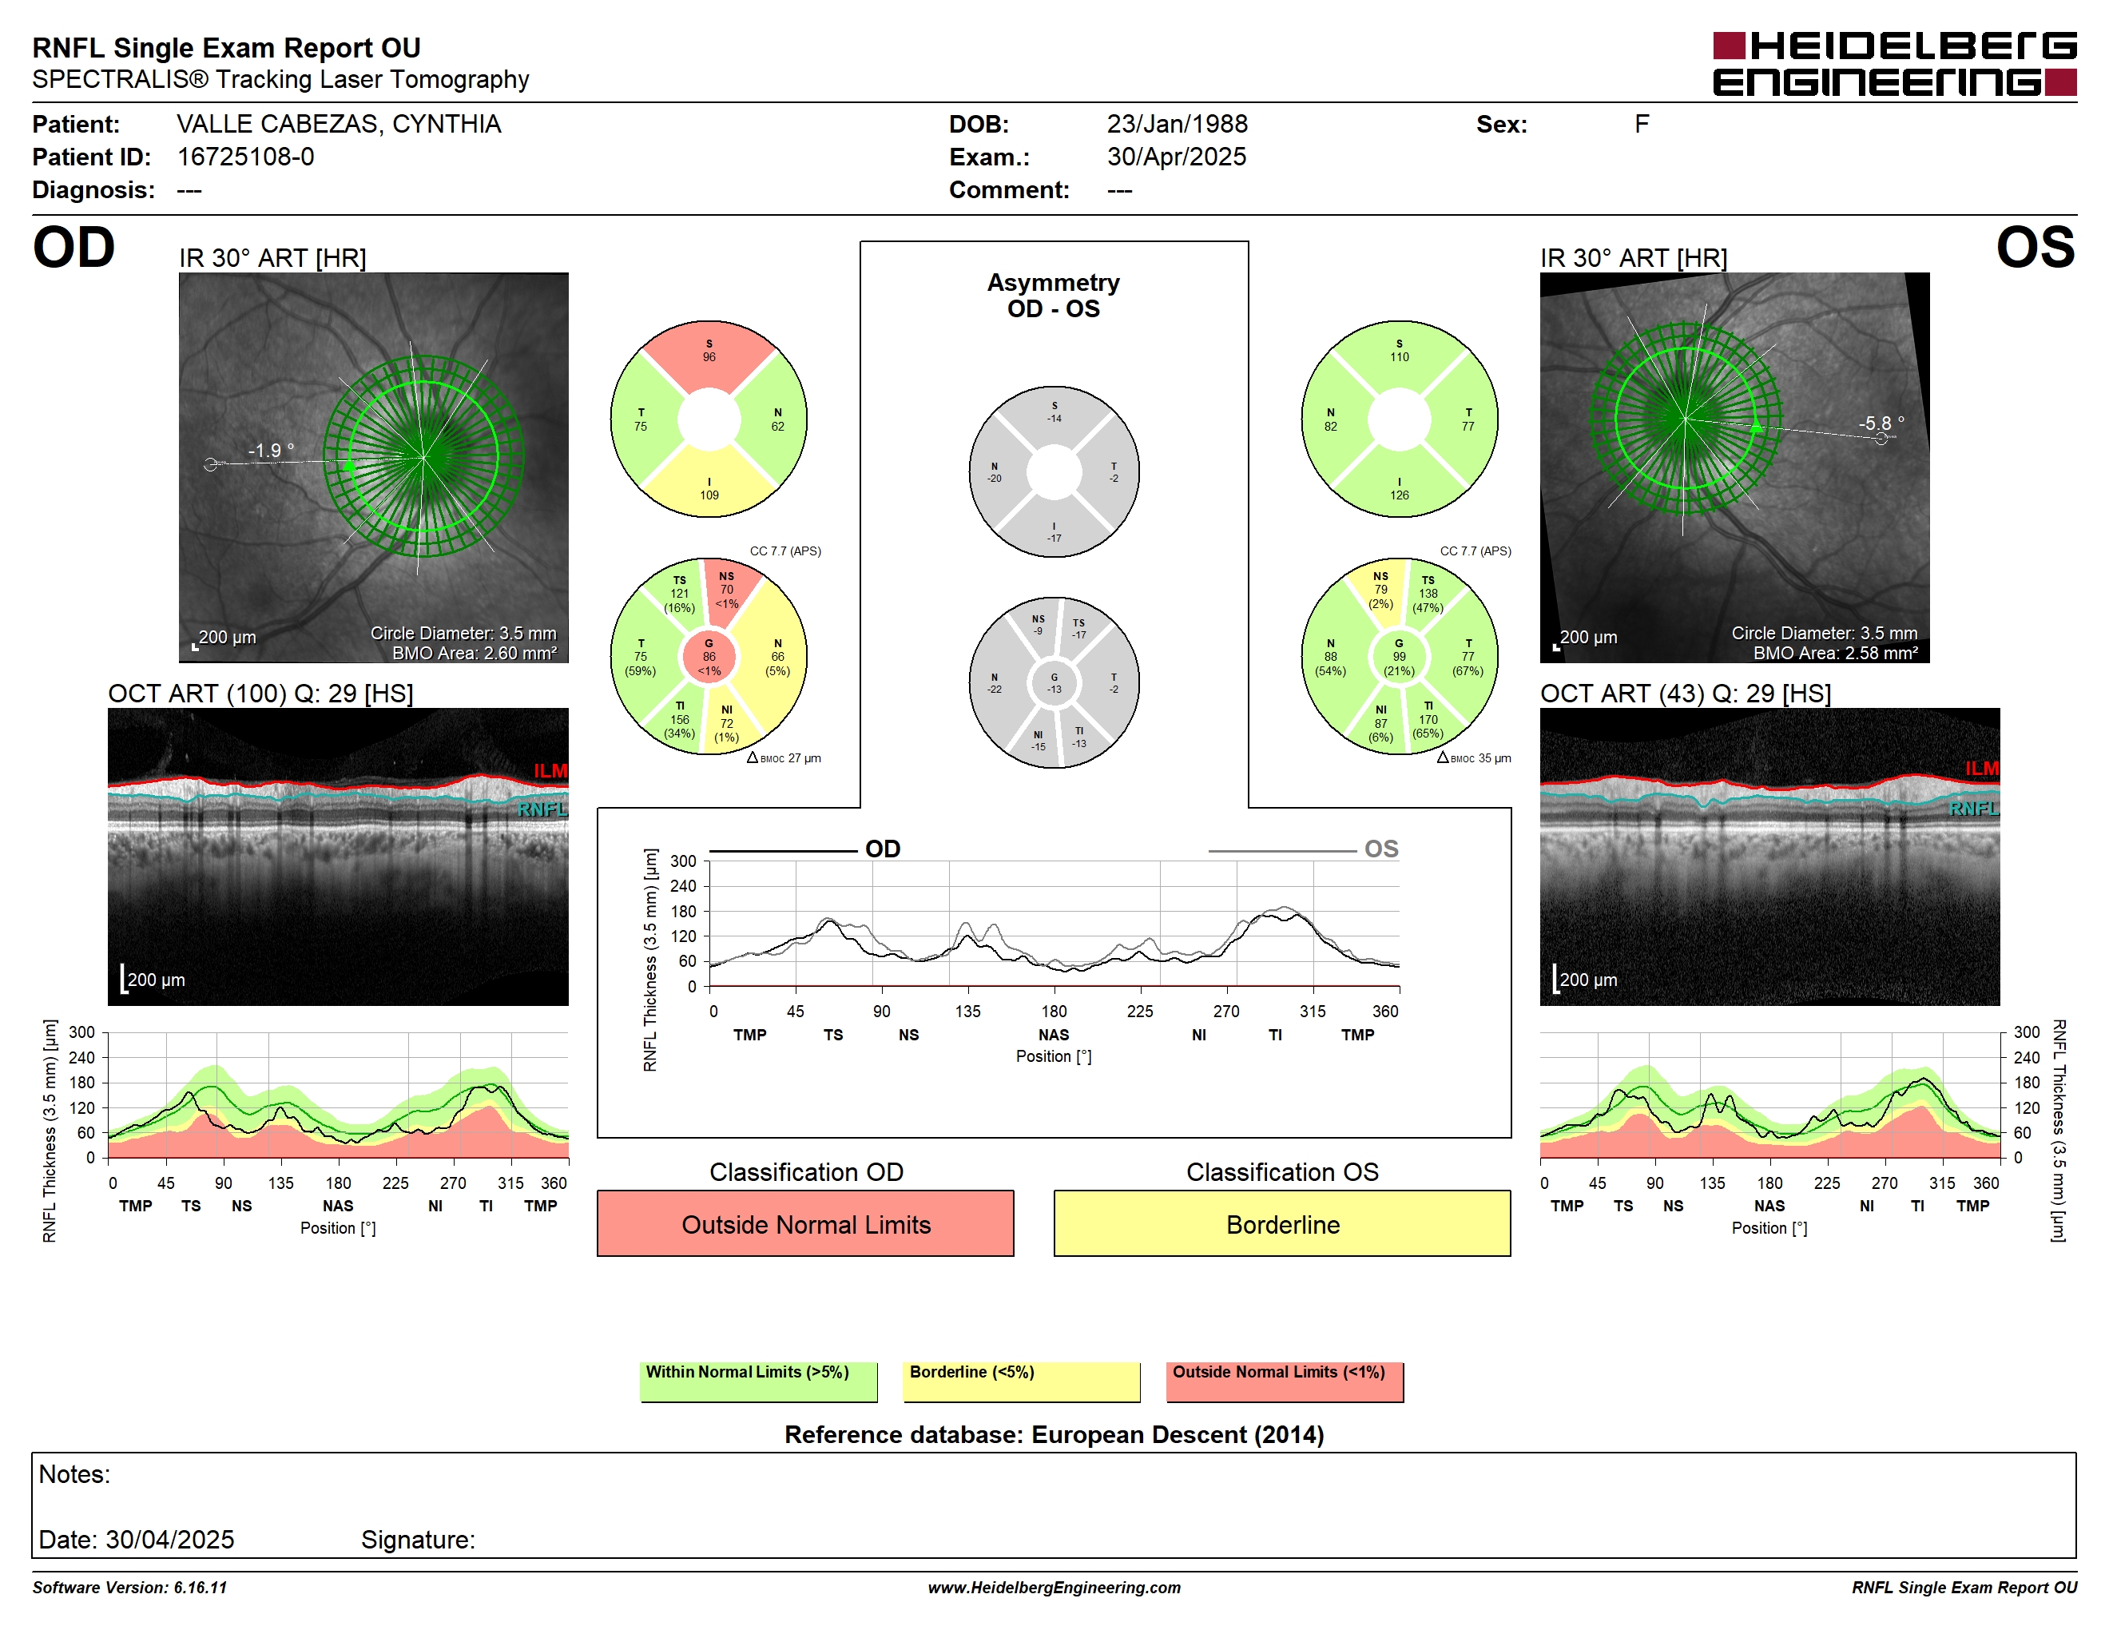Screen dimensions: 2109x1630
Task: Click the OD BMOC 27 µm label
Action: pos(784,758)
